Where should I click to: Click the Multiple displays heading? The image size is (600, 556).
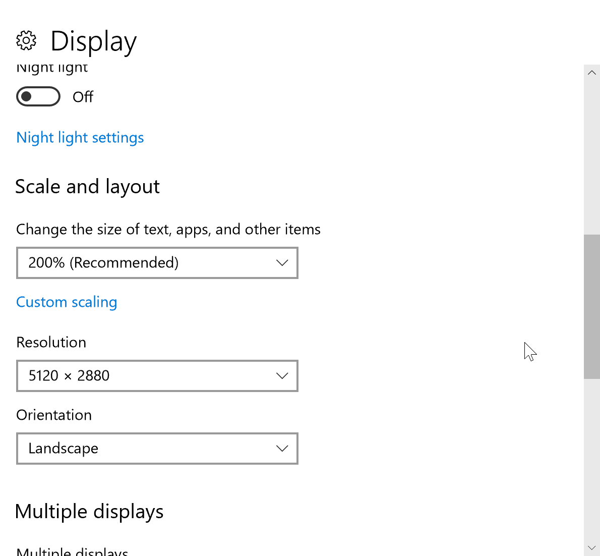coord(89,511)
